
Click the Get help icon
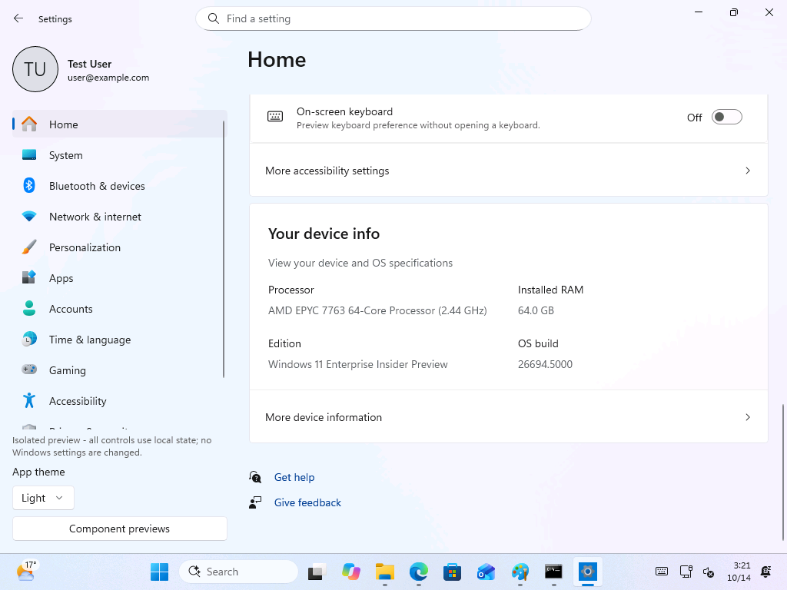pos(255,476)
